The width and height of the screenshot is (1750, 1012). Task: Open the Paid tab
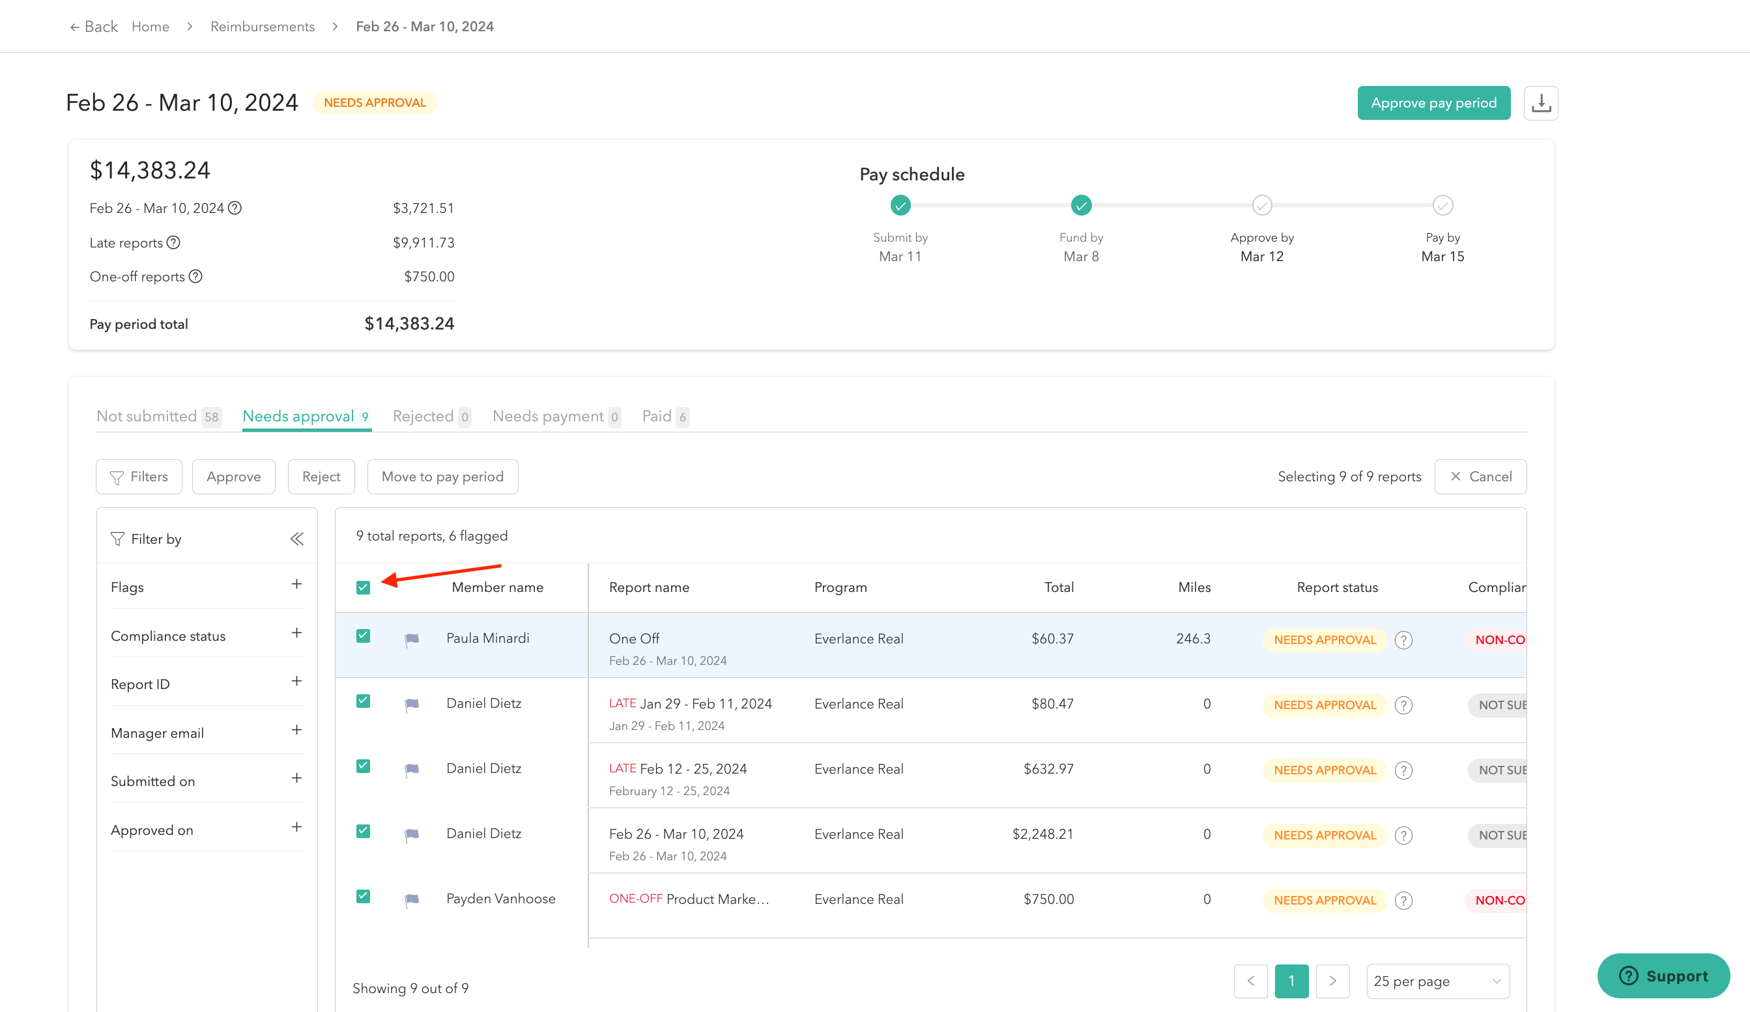tap(665, 415)
